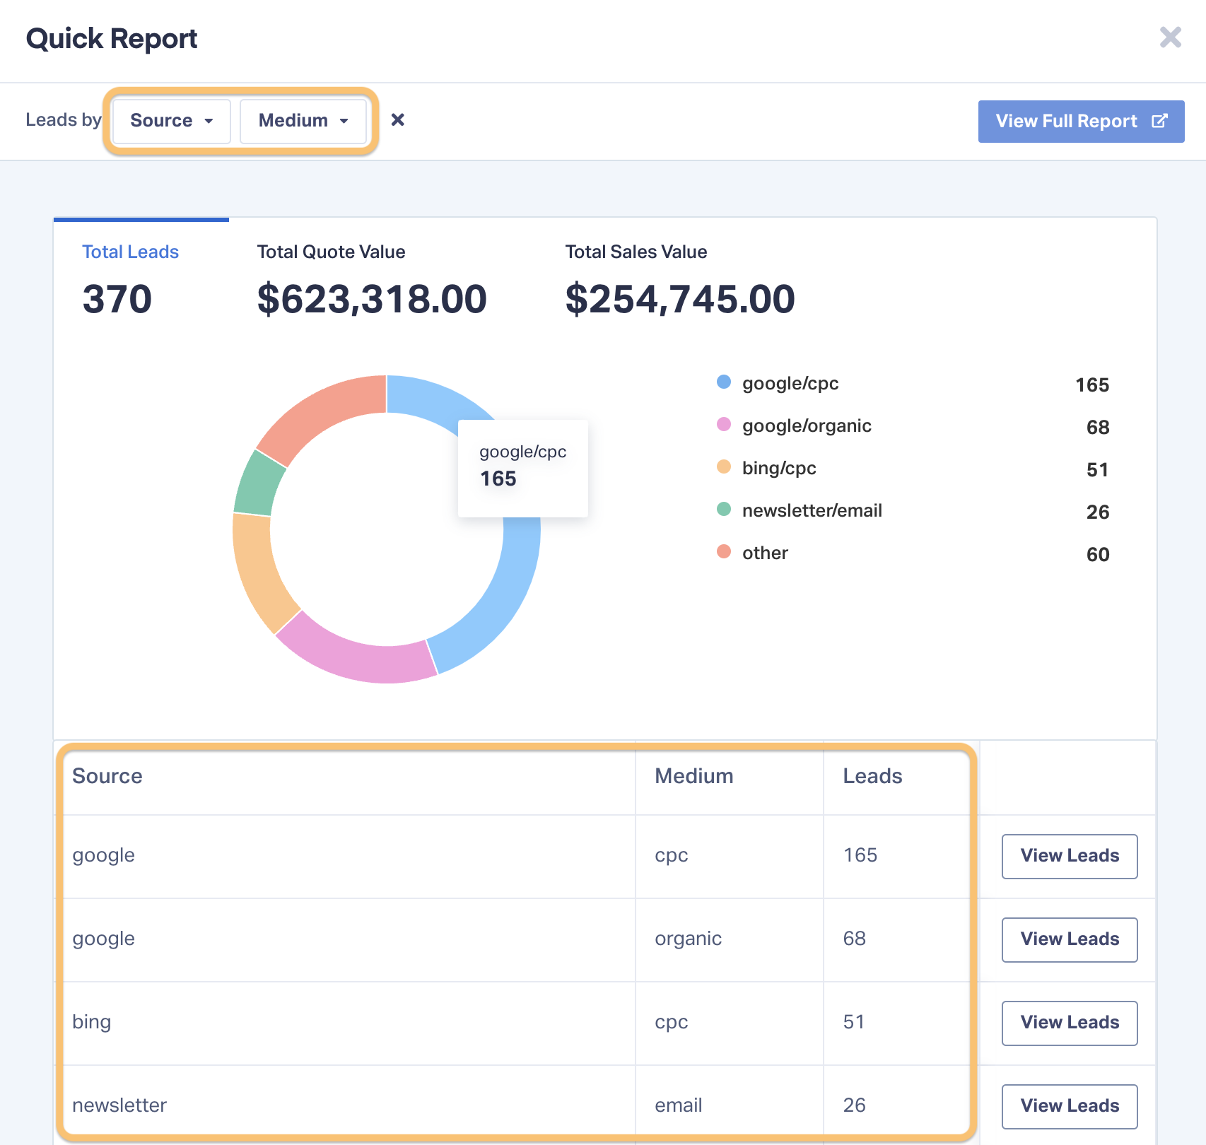
Task: Switch to the Total Sales Value tab
Action: (636, 252)
